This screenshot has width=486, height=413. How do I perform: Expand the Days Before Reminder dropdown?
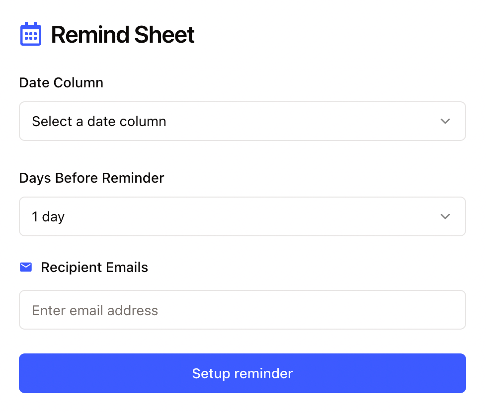coord(243,216)
